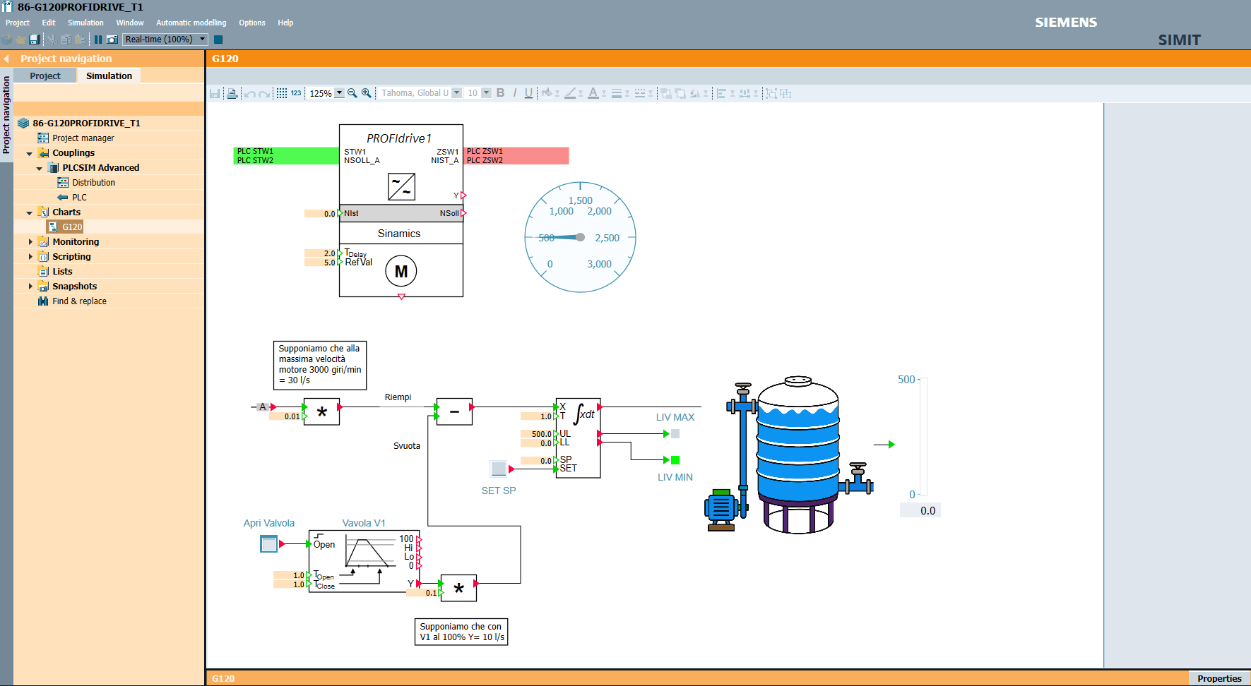
Task: Open the 125% zoom level dropdown
Action: [x=340, y=93]
